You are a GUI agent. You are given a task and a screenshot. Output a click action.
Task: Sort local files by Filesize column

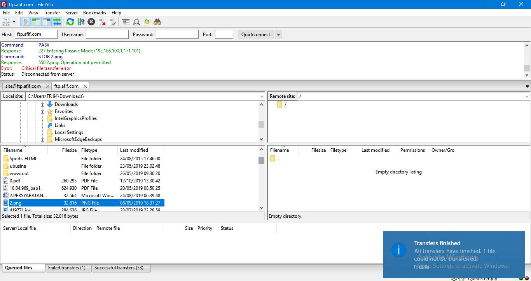(63, 150)
